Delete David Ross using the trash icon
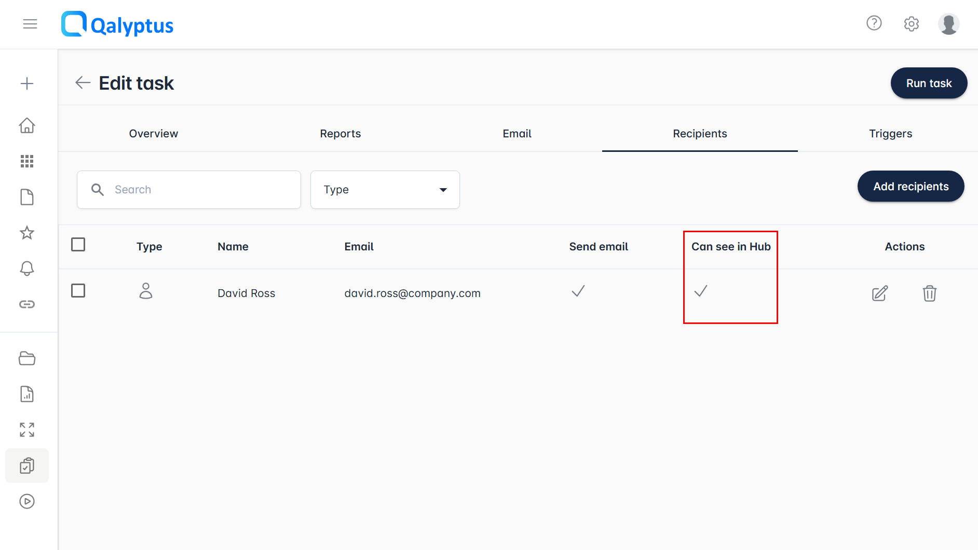 (929, 293)
